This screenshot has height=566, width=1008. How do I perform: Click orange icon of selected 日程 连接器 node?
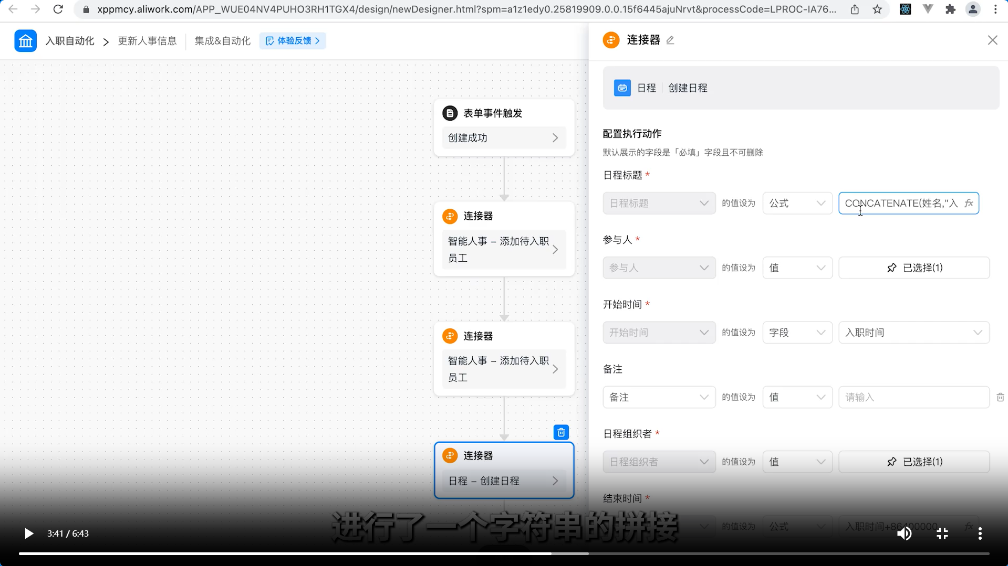(450, 455)
